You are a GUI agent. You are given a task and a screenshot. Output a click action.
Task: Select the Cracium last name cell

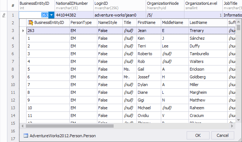coord(208,116)
